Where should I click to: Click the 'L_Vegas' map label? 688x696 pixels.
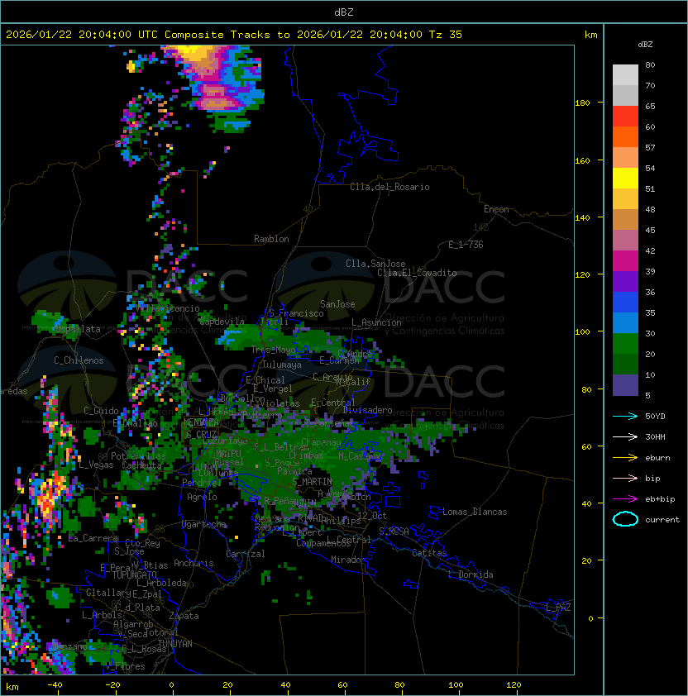[96, 465]
